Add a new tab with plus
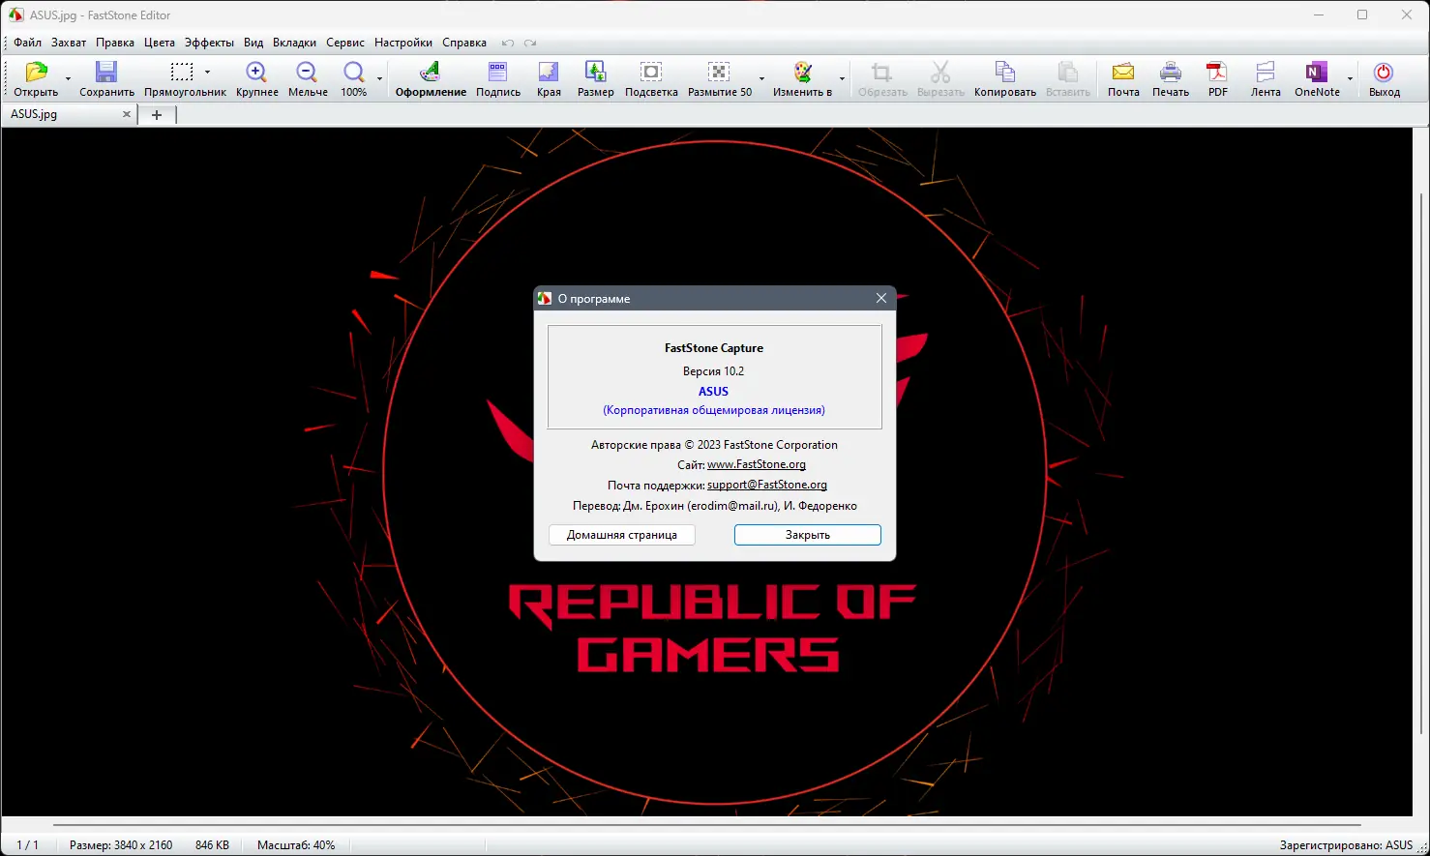Viewport: 1430px width, 856px height. tap(157, 115)
